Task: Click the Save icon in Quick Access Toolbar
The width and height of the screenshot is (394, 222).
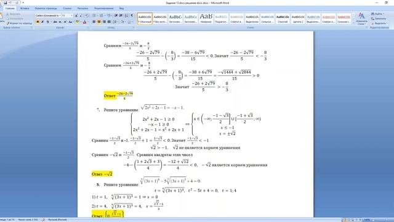Action: click(x=6, y=2)
